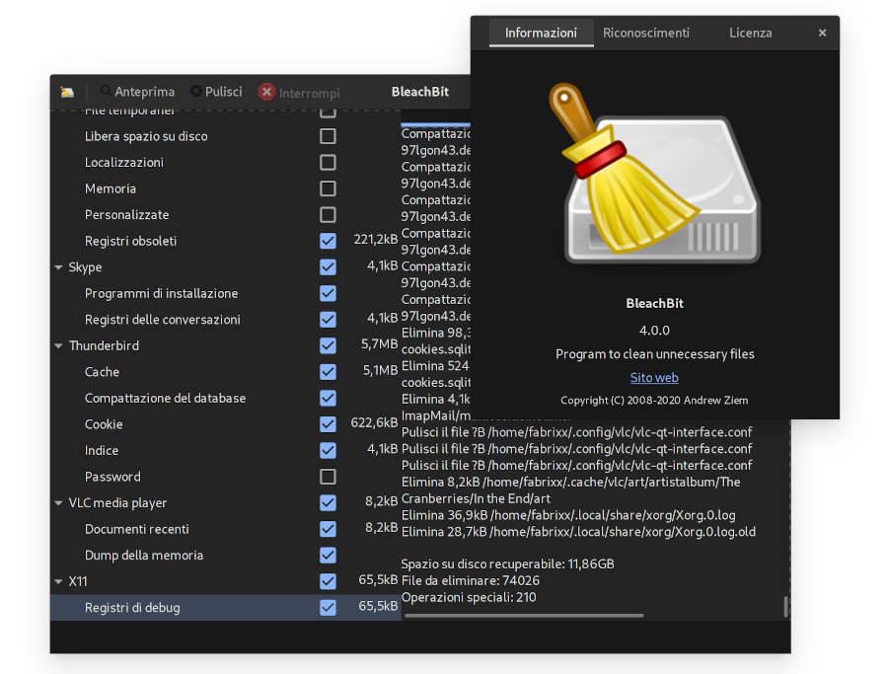Select the VLC media player label

(117, 502)
